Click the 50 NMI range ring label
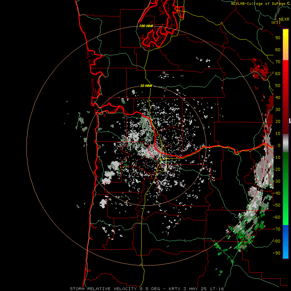The height and width of the screenshot is (291, 291). [146, 86]
